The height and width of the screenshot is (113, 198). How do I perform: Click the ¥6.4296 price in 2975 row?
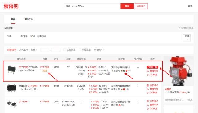[x=95, y=102]
